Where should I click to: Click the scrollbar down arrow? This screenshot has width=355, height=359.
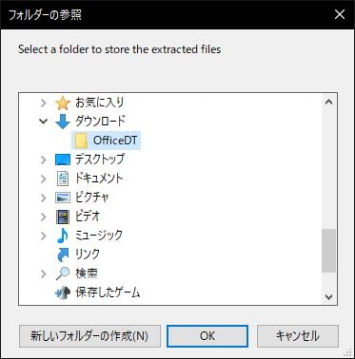329,296
